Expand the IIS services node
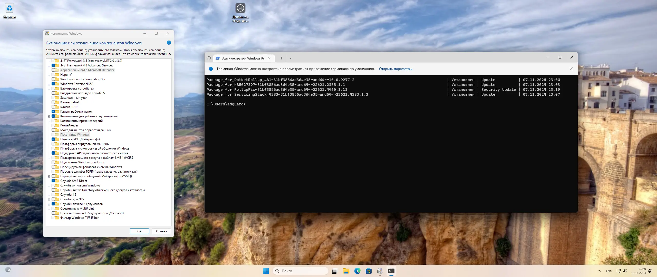 49,195
